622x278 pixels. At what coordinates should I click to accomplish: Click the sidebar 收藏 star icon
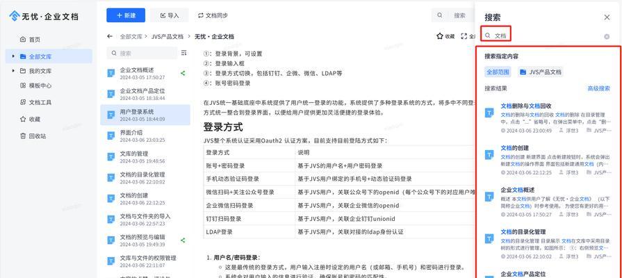pos(23,119)
